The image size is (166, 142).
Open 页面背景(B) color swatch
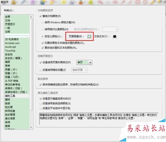tap(89, 36)
